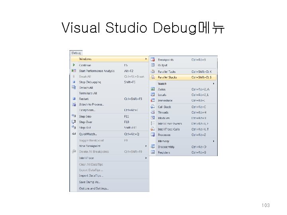Select the Windows menu entry
287x215 pixels.
click(110, 59)
